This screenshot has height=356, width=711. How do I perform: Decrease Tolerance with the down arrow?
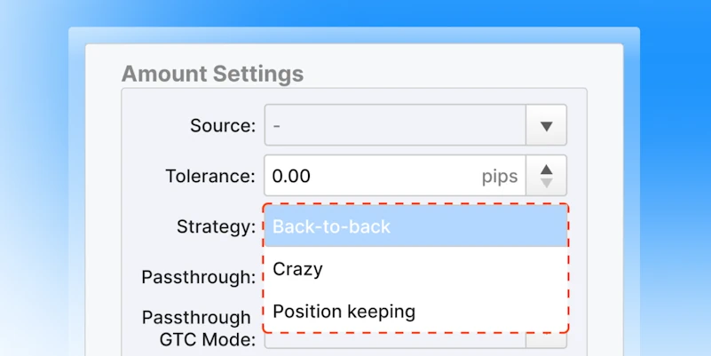pyautogui.click(x=547, y=183)
